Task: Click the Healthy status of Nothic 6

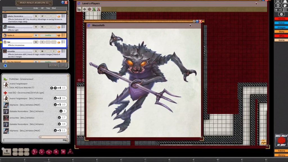Action: 48,35
